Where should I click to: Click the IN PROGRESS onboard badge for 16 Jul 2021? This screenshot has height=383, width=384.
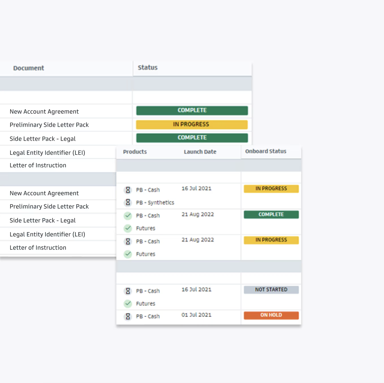pos(271,189)
